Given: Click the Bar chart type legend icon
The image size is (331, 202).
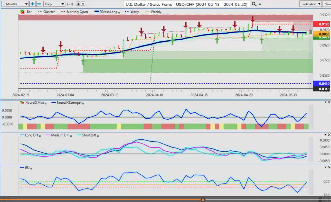Looking at the screenshot, I should point(22,12).
